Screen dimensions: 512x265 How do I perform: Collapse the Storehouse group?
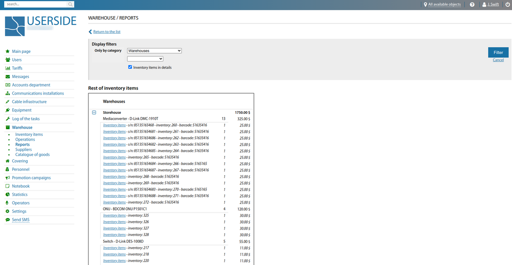[x=94, y=112]
